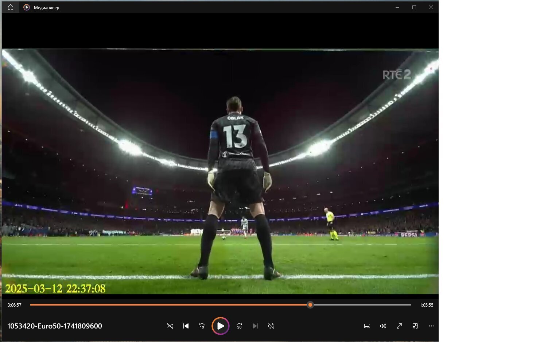Skip back 10 seconds
Image resolution: width=540 pixels, height=342 pixels.
tap(202, 326)
